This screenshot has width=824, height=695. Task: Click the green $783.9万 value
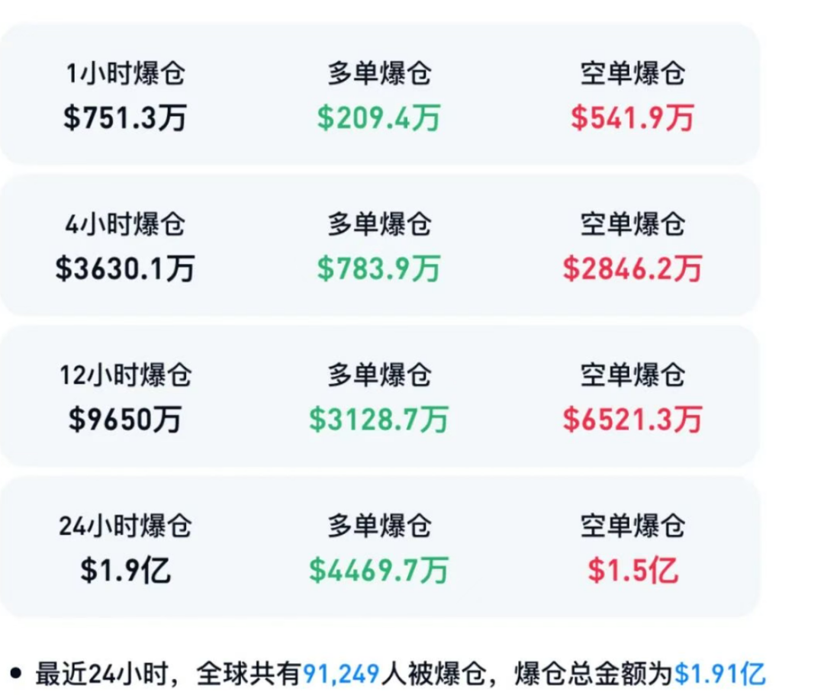(379, 269)
